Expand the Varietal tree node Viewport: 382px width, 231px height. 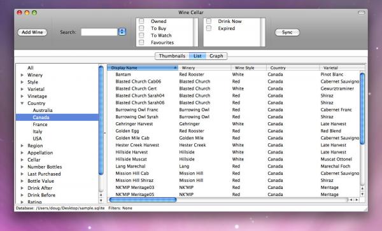tap(22, 89)
